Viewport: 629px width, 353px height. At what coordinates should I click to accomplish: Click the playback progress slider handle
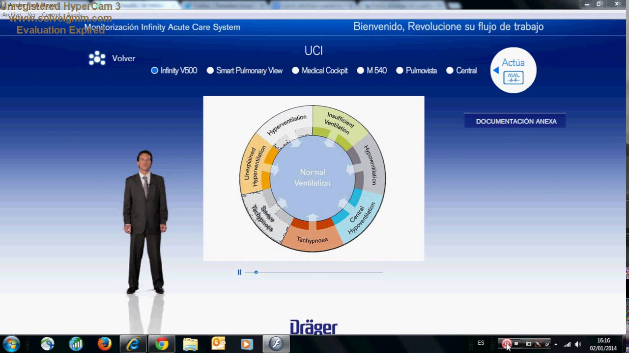[256, 272]
